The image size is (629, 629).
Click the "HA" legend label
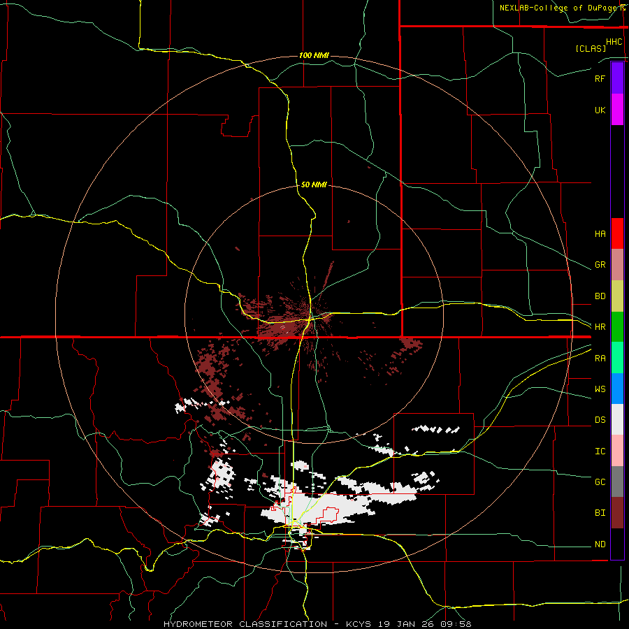click(600, 233)
